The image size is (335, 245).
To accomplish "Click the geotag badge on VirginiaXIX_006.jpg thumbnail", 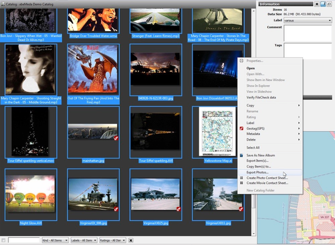I will click(116, 209).
